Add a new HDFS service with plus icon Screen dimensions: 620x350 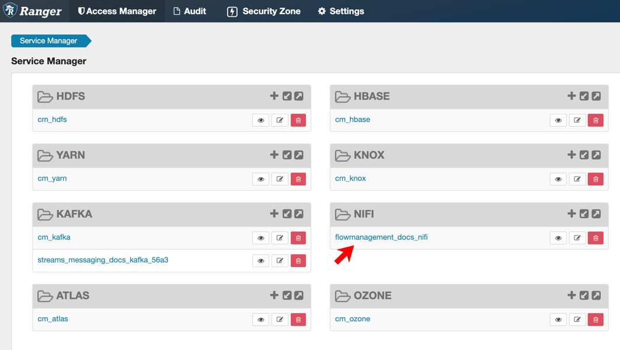tap(274, 96)
